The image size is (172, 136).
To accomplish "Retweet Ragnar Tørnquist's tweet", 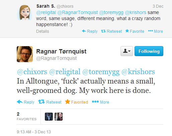I will (50, 102).
